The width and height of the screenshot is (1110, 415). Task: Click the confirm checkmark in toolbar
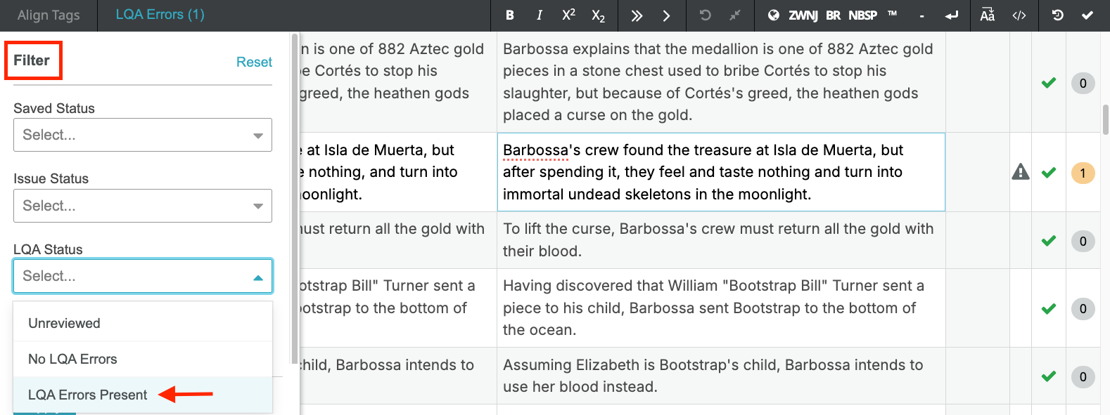[1087, 15]
